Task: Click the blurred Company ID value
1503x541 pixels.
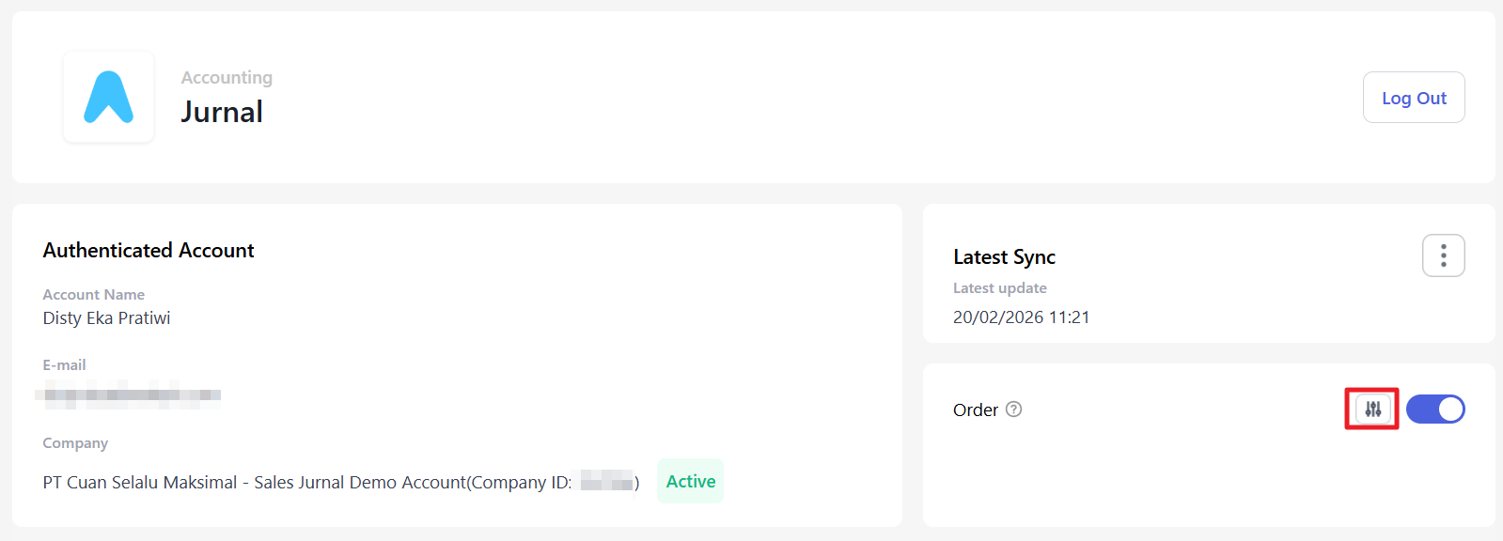Action: coord(606,483)
